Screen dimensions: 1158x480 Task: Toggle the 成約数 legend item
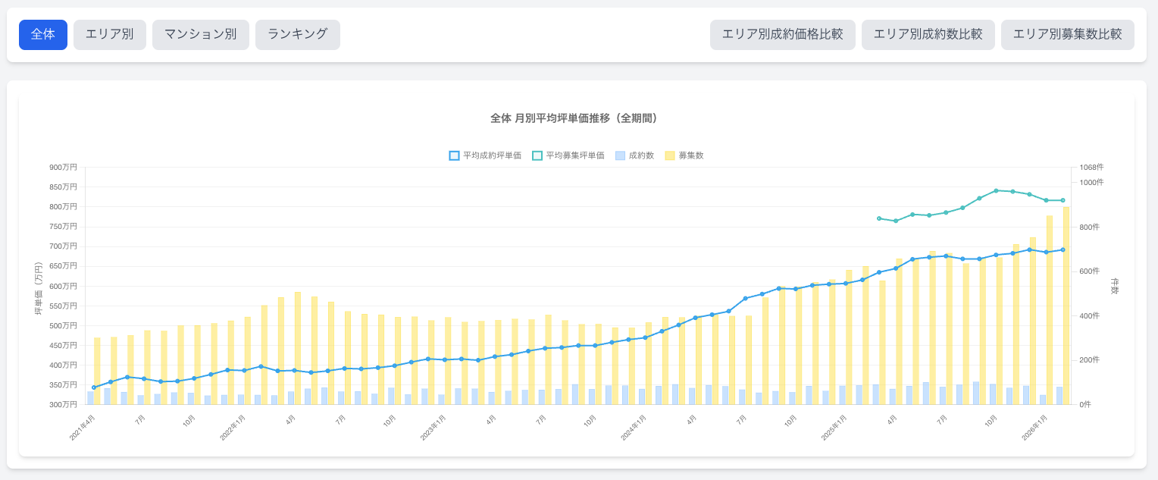click(635, 155)
